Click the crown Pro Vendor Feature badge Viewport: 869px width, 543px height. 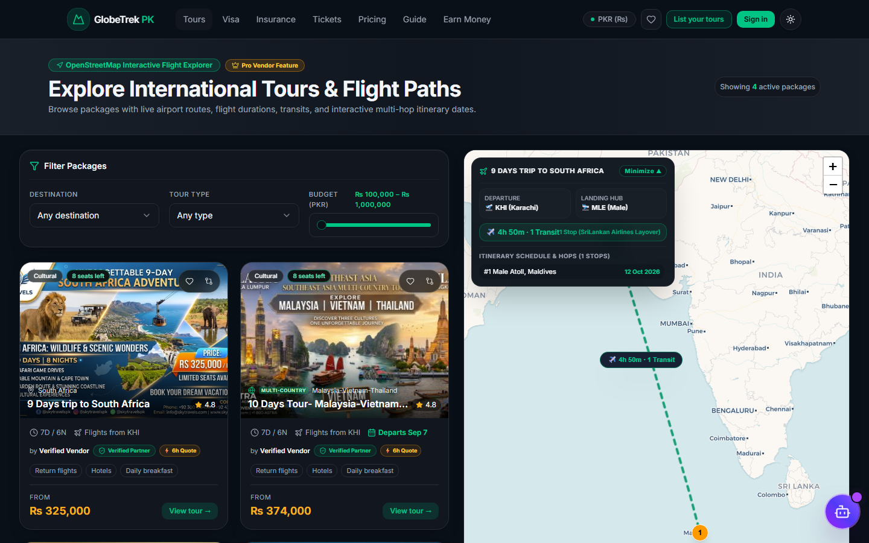[x=265, y=65]
